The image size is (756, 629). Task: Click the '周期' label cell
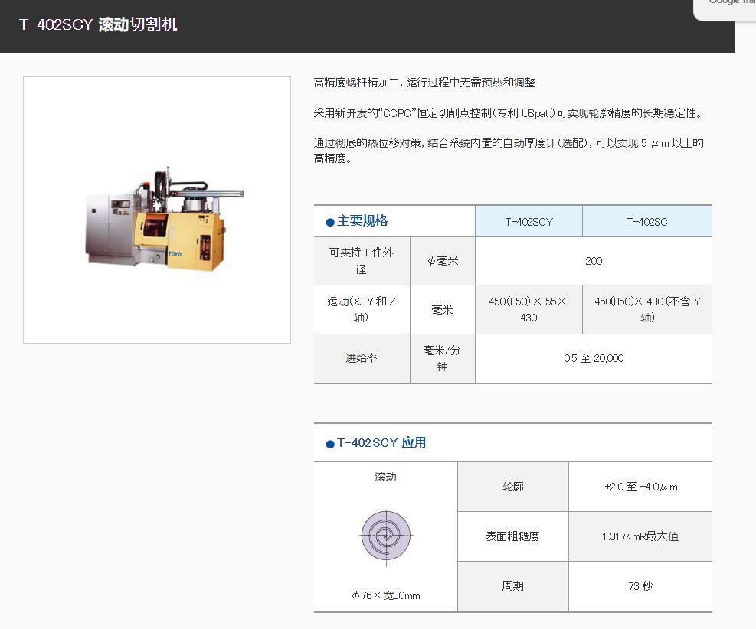[513, 586]
